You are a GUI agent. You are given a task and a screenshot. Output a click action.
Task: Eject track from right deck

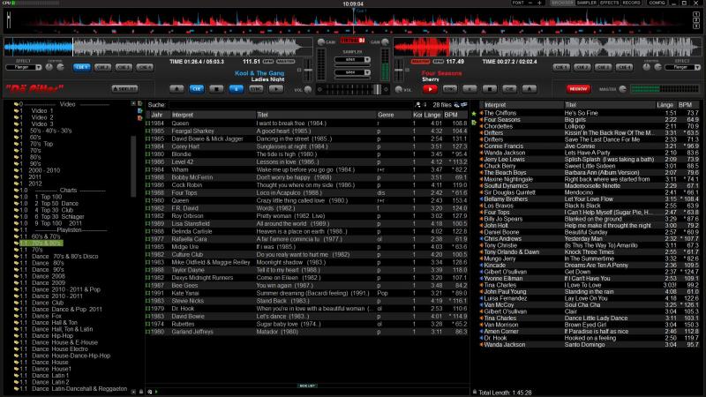point(529,89)
